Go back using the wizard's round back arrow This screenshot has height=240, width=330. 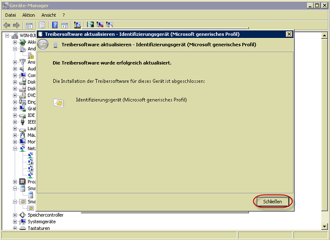point(43,45)
